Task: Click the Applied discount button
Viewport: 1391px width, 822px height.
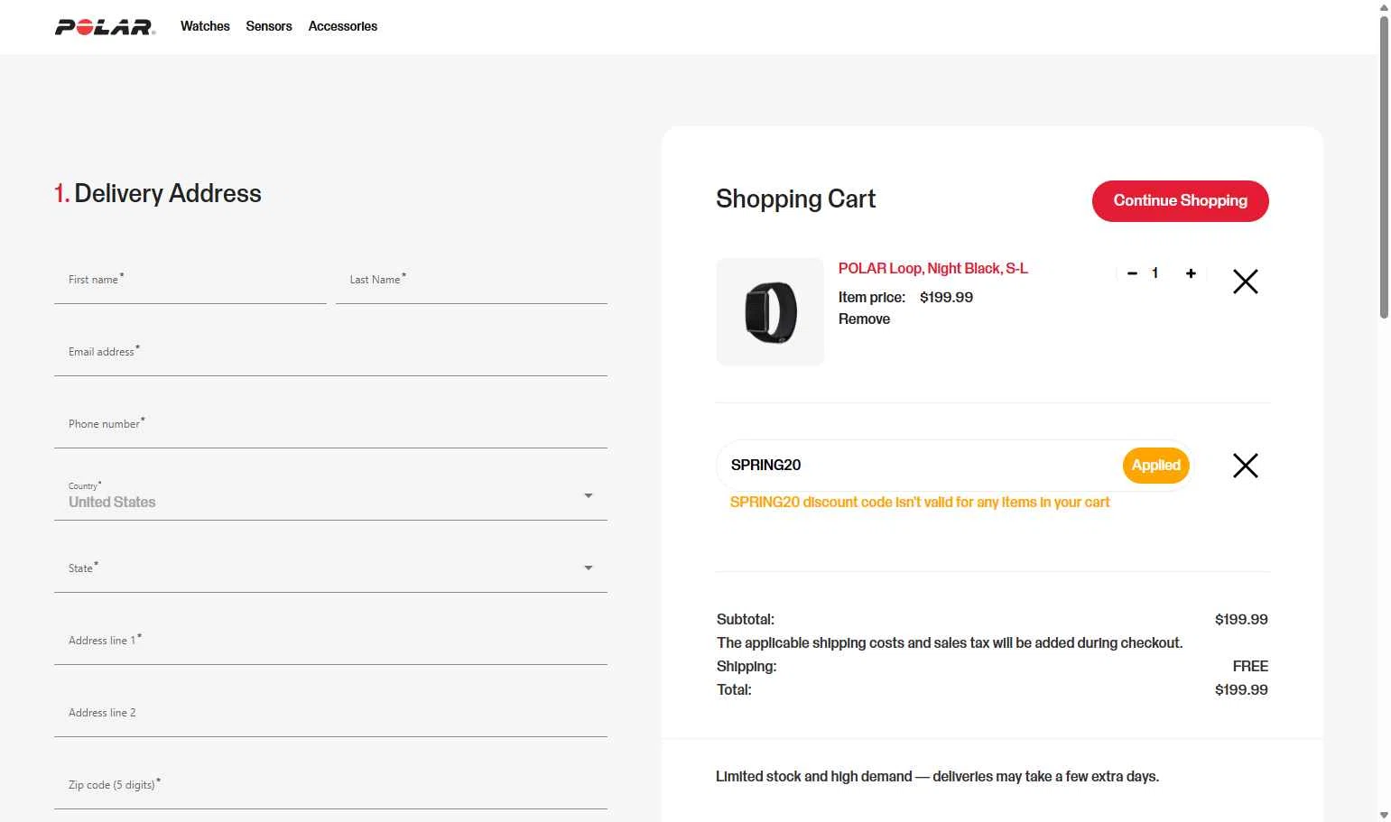Action: point(1155,466)
